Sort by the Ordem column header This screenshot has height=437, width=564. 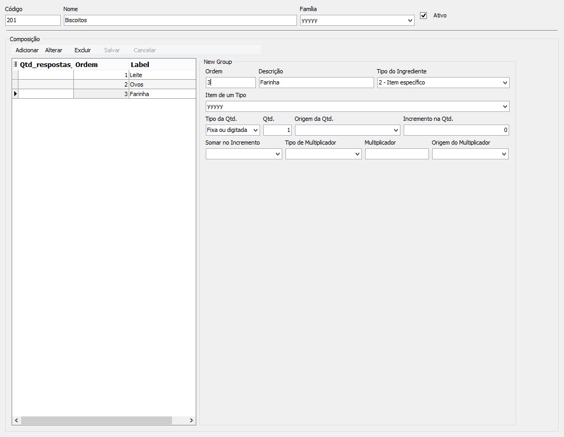pos(101,65)
